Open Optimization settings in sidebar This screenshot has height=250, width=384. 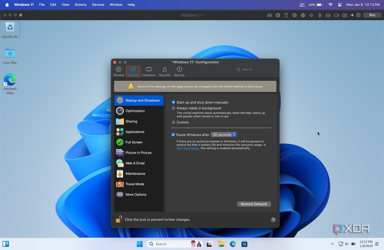point(139,111)
